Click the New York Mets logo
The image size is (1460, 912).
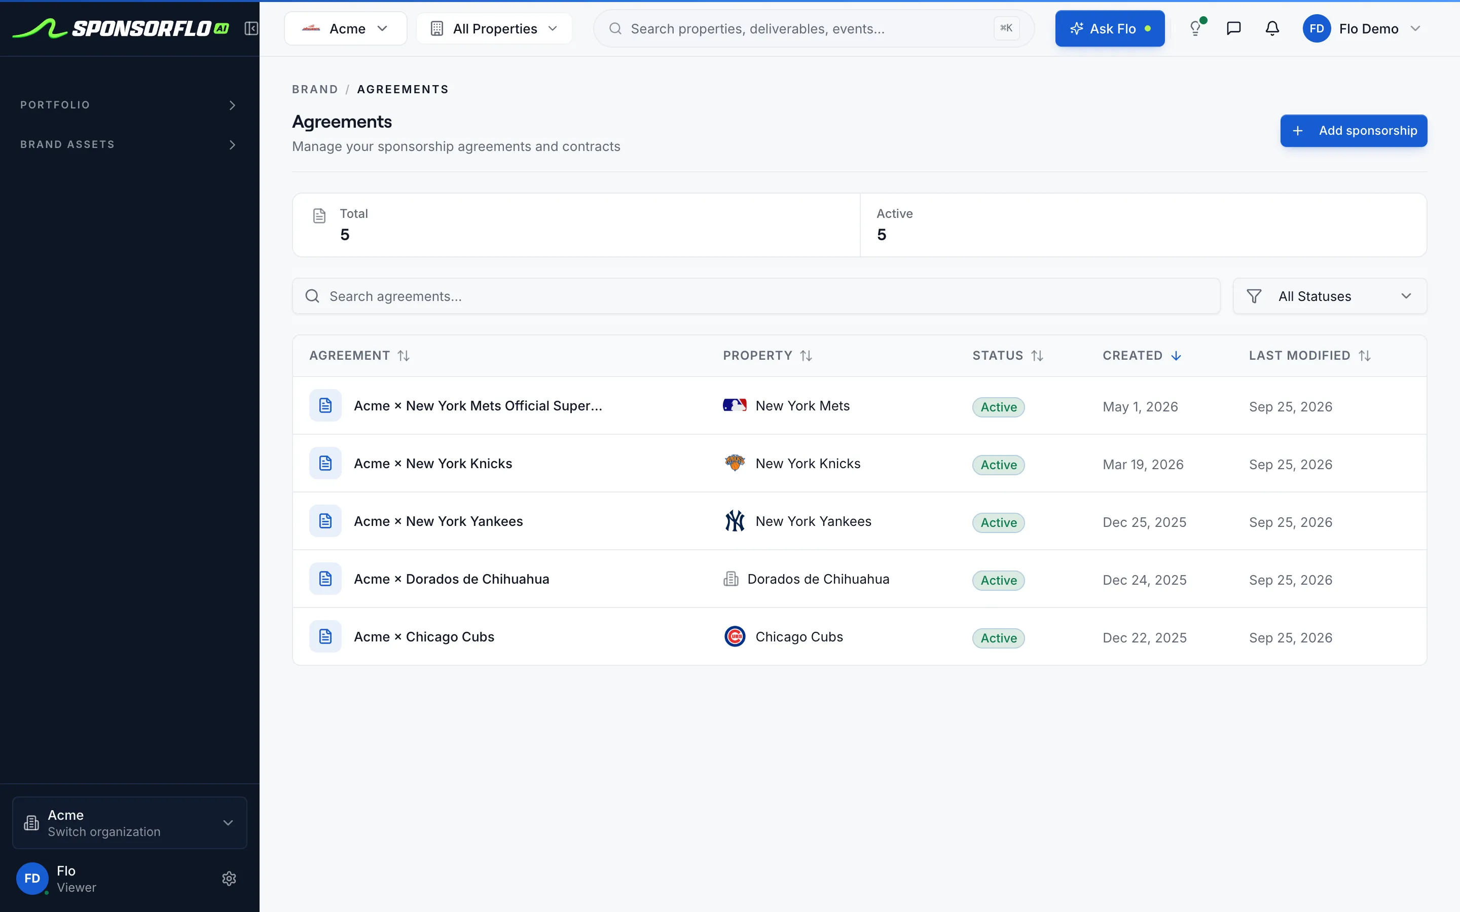734,405
